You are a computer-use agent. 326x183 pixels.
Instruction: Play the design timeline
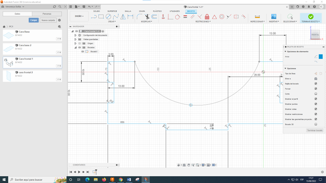(x=79, y=172)
